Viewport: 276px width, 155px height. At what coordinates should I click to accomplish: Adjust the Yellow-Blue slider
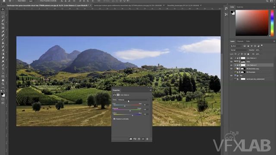(132, 115)
